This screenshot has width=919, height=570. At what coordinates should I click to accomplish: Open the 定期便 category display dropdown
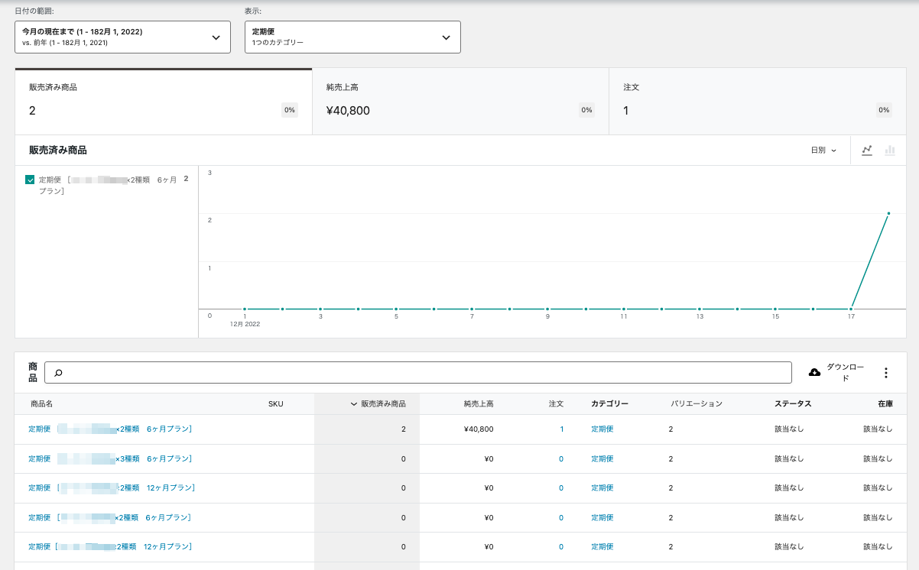[x=352, y=37]
